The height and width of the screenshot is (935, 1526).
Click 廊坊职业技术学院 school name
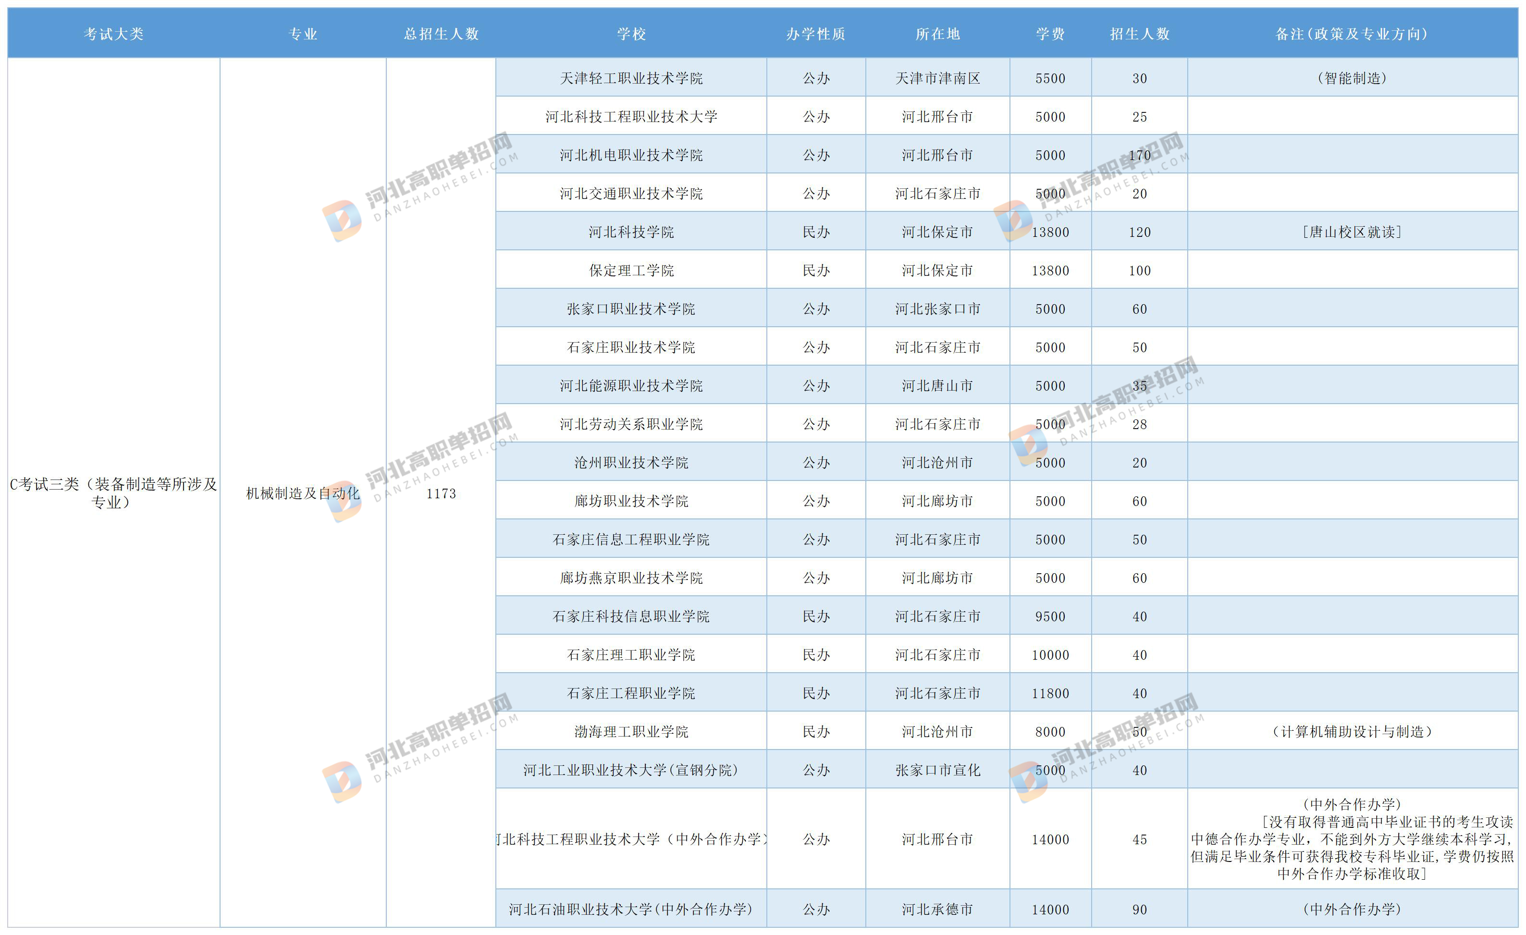point(631,500)
